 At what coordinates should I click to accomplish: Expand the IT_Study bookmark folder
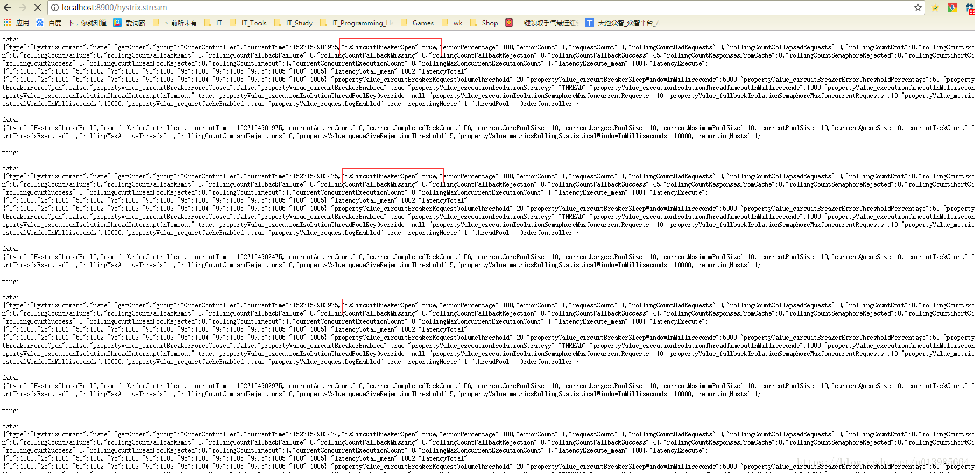[x=293, y=23]
